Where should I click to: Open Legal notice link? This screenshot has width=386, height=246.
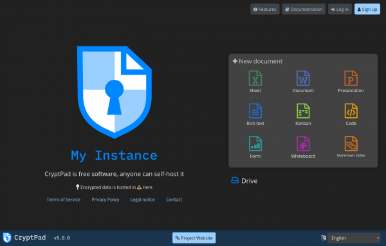(x=143, y=200)
